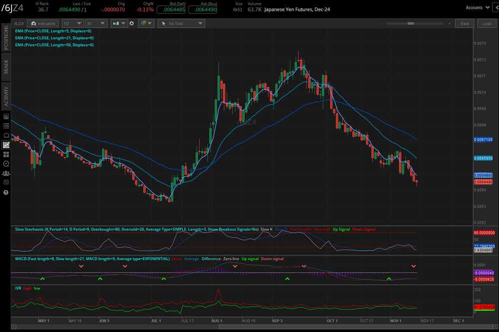Hide the IVR high plot
Image resolution: width=499 pixels, height=332 pixels.
click(x=26, y=288)
